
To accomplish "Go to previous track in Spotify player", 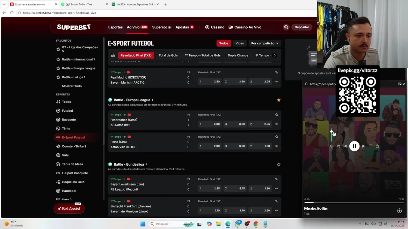I will 345,146.
